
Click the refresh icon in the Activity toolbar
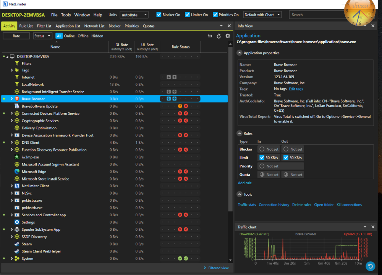(x=219, y=36)
